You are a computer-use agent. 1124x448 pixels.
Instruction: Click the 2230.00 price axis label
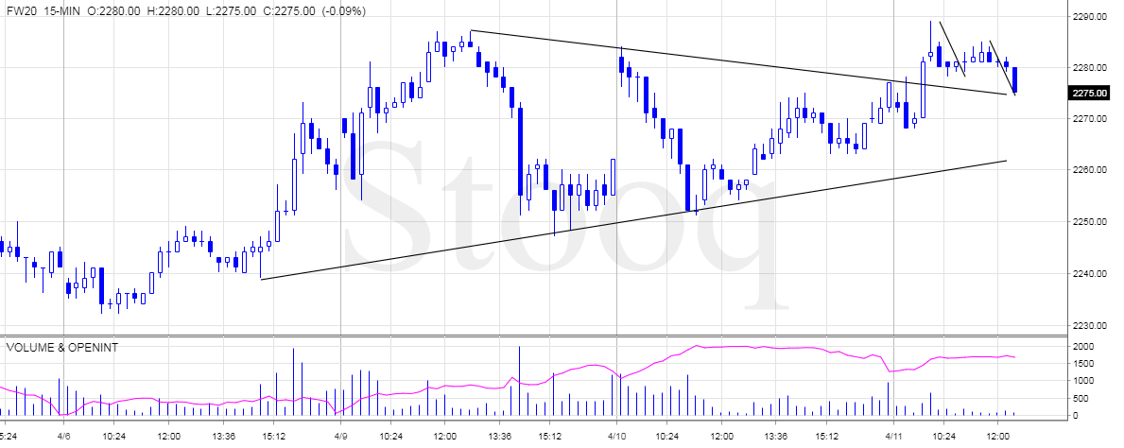pos(1088,325)
